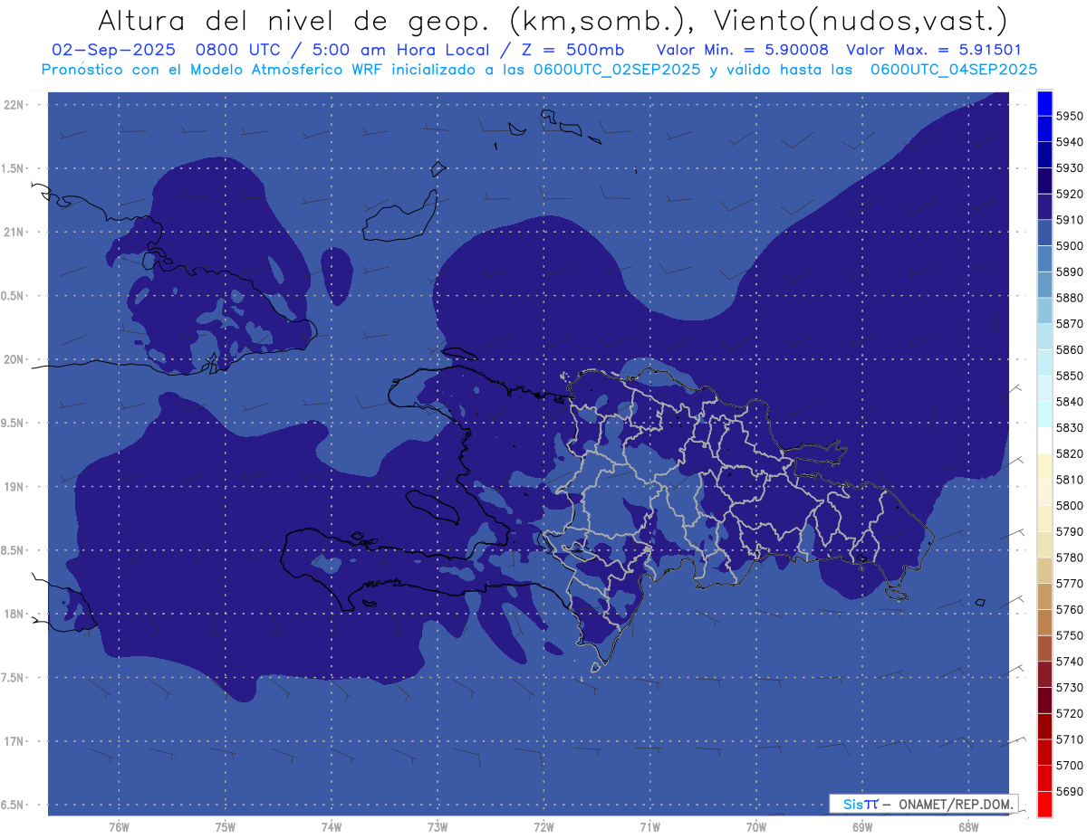Select the 'Valor Max. = 5.91501' text
Screen dimensions: 1087x839
(x=933, y=50)
